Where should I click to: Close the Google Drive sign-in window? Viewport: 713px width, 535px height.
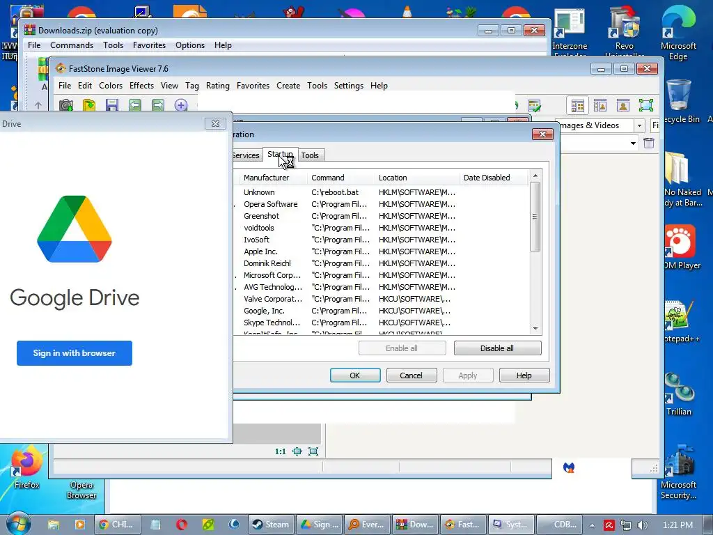tap(215, 124)
